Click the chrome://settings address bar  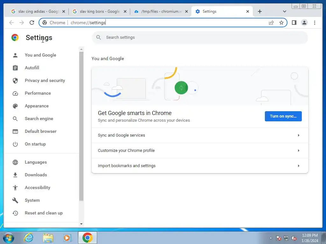pos(163,23)
